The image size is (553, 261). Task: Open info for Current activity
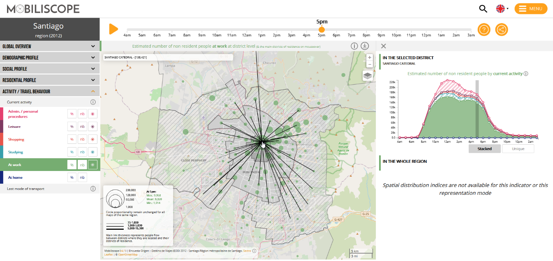tap(93, 102)
